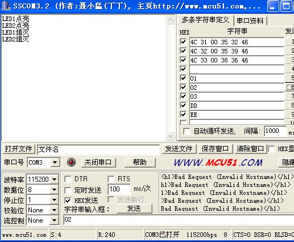Toggle HEX checkbox beside the 02 string row

pyautogui.click(x=183, y=87)
